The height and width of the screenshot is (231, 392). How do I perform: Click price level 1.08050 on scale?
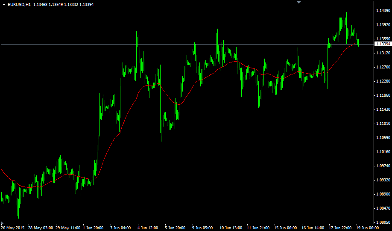point(383,222)
